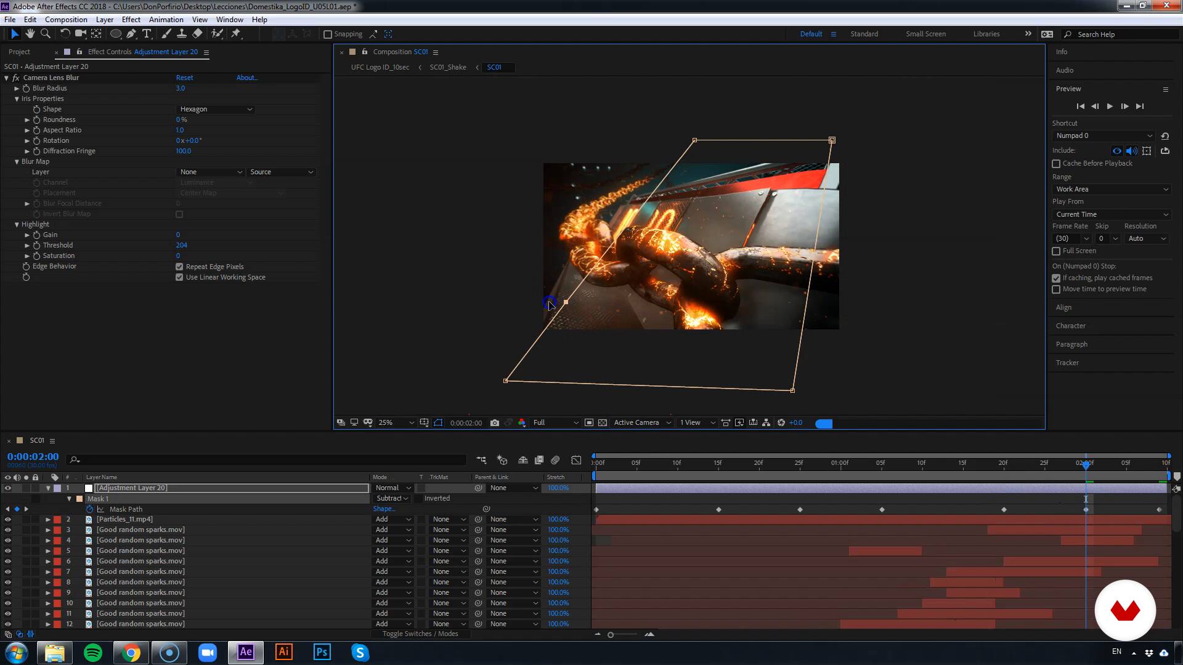Screen dimensions: 1183x665
Task: Click Mask Path stopwatch icon
Action: click(x=89, y=509)
